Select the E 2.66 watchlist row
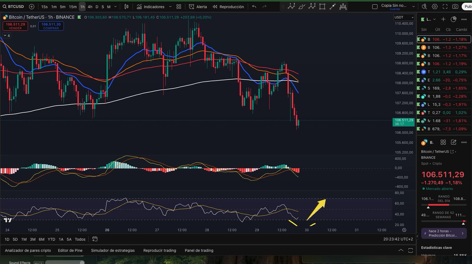This screenshot has width=472, height=264. (x=444, y=80)
